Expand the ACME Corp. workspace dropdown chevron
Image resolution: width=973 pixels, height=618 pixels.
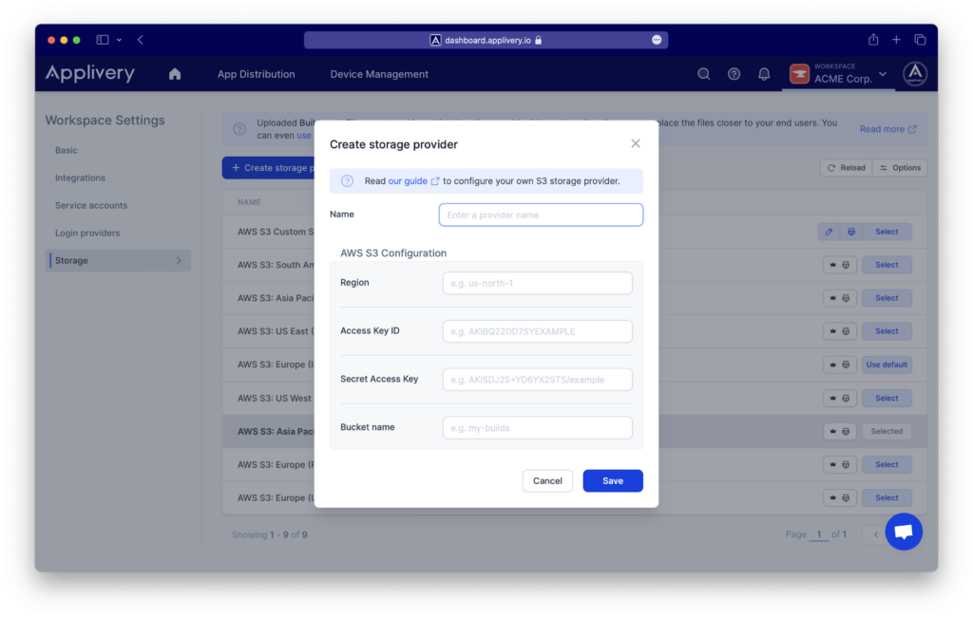click(x=883, y=74)
